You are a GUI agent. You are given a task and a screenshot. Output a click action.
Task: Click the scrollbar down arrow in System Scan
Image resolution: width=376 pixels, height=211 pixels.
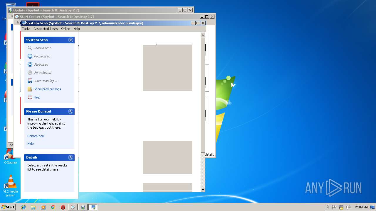tap(203, 190)
